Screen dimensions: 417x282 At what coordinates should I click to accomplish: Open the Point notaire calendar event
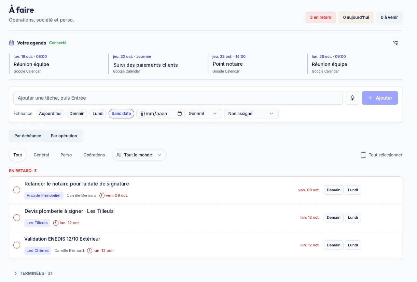[255, 64]
